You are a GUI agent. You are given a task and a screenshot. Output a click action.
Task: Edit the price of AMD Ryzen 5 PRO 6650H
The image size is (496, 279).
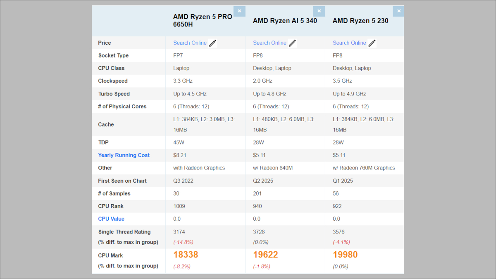tap(213, 43)
